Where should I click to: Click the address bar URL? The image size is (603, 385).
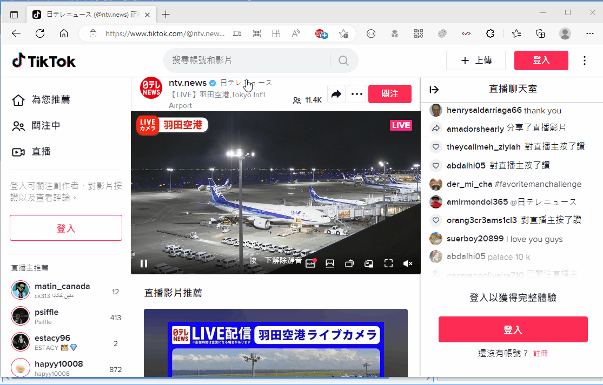(164, 34)
